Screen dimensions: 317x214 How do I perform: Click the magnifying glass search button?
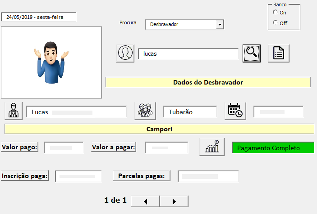252,53
